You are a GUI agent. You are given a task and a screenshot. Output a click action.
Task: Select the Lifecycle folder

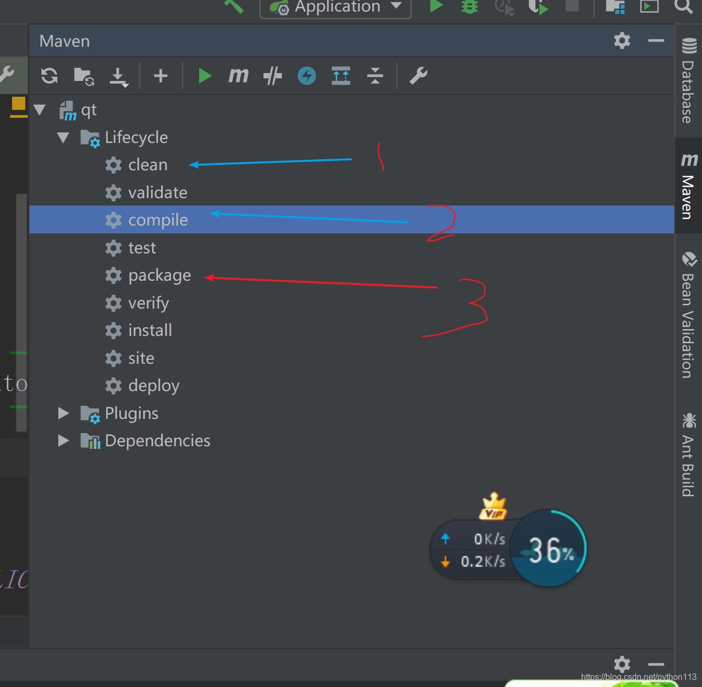coord(124,138)
